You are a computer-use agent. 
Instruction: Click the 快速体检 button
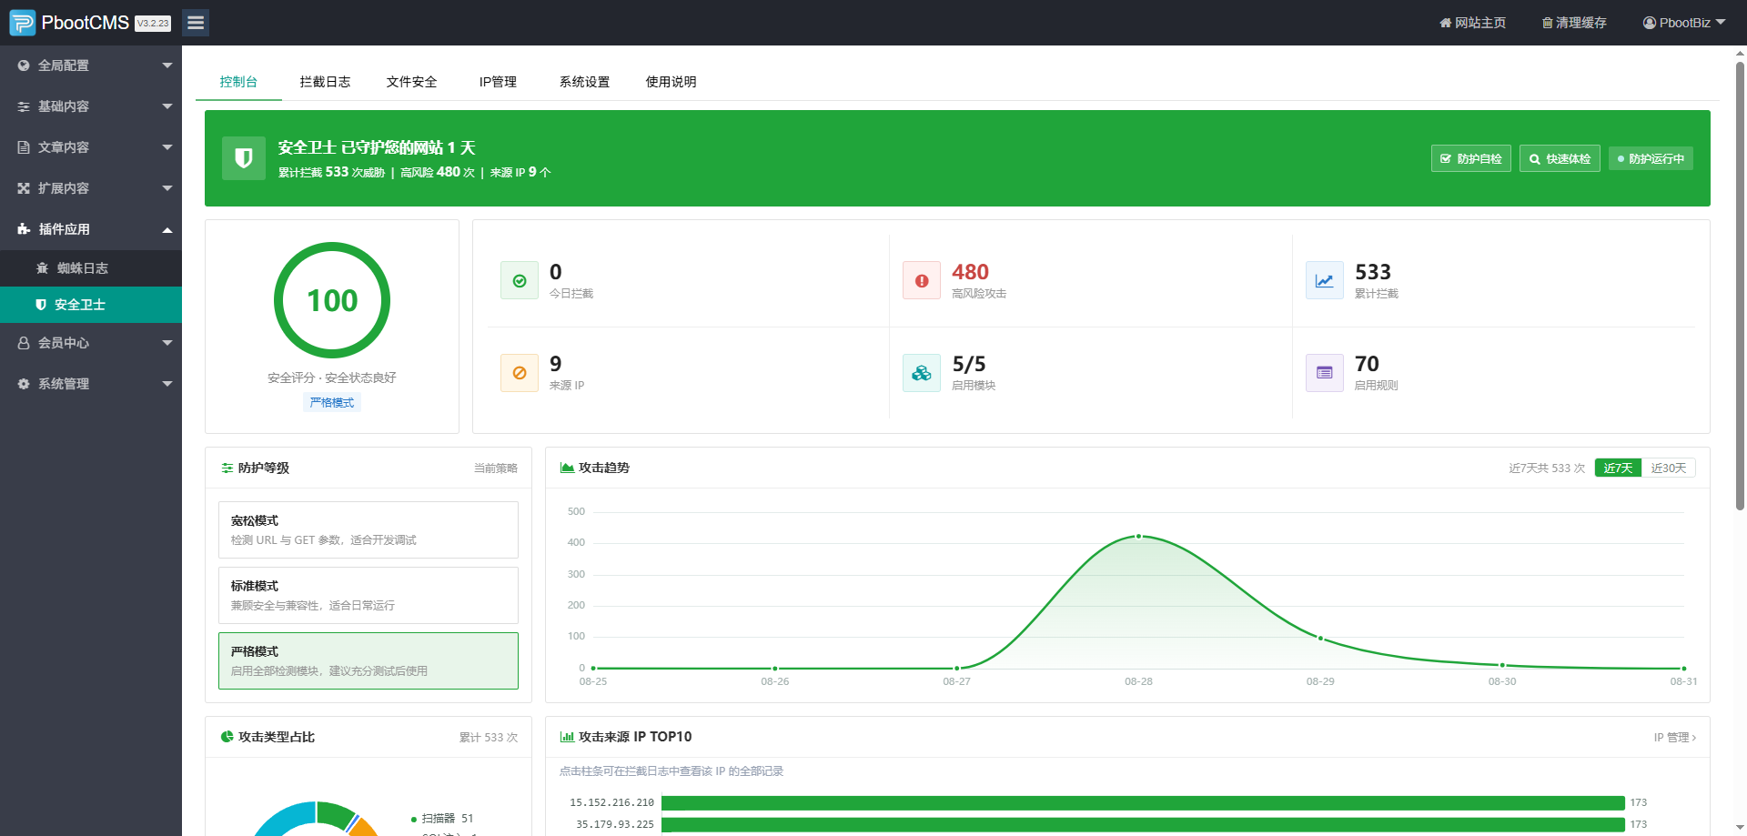(x=1560, y=158)
